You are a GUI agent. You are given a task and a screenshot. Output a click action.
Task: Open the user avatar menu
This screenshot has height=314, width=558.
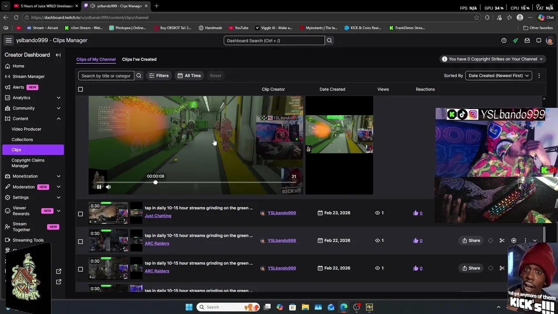pos(549,41)
